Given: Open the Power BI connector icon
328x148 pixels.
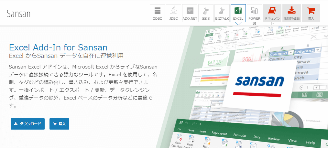Looking at the screenshot, I should 254,13.
